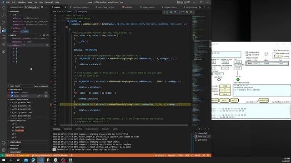Collapse the BREAKPOINTS section
This screenshot has height=163, width=291.
9,89
